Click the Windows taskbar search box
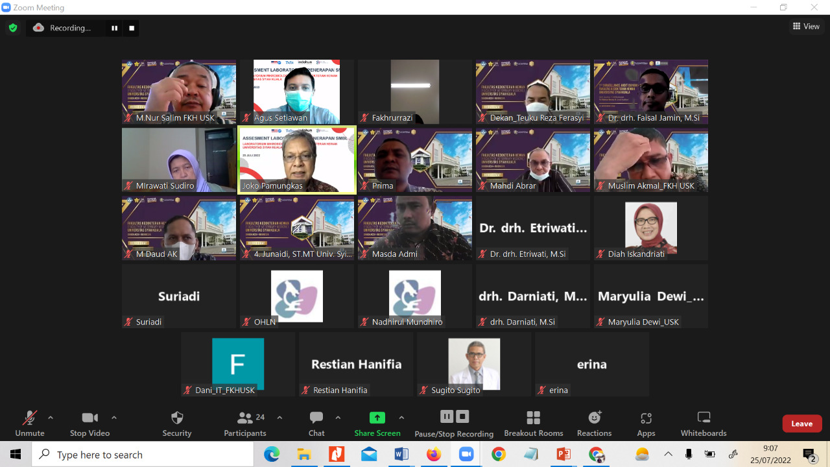 tap(143, 455)
